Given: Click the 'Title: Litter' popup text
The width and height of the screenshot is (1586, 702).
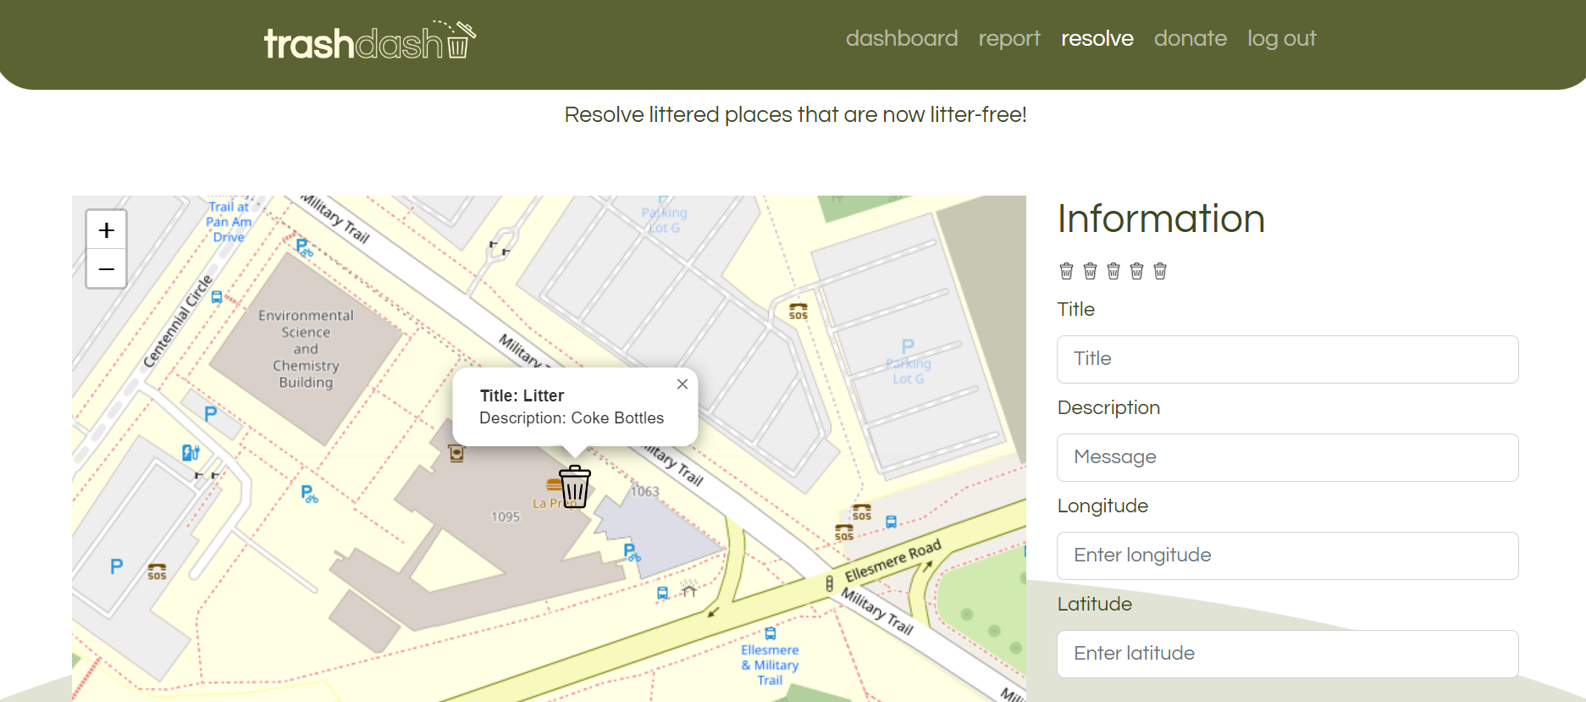Looking at the screenshot, I should [x=522, y=395].
